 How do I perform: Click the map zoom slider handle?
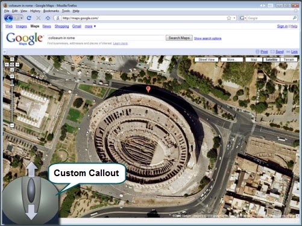(12, 85)
